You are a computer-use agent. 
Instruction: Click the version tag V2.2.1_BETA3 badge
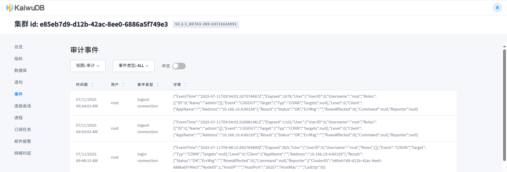(206, 24)
